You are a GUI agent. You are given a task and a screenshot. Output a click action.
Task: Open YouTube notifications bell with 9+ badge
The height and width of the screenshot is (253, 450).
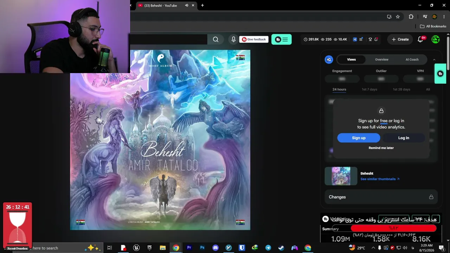[x=420, y=39]
